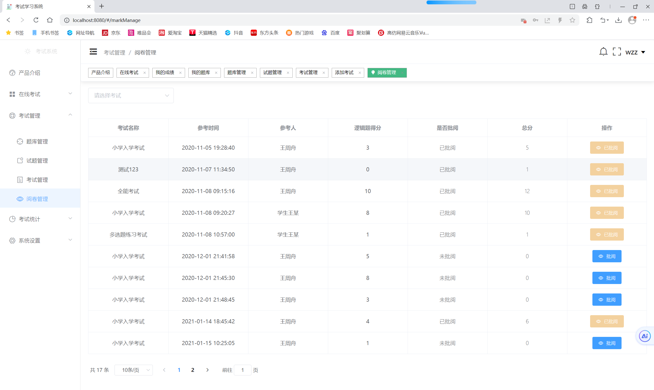Open the notification bell
The image size is (654, 390).
click(x=603, y=52)
